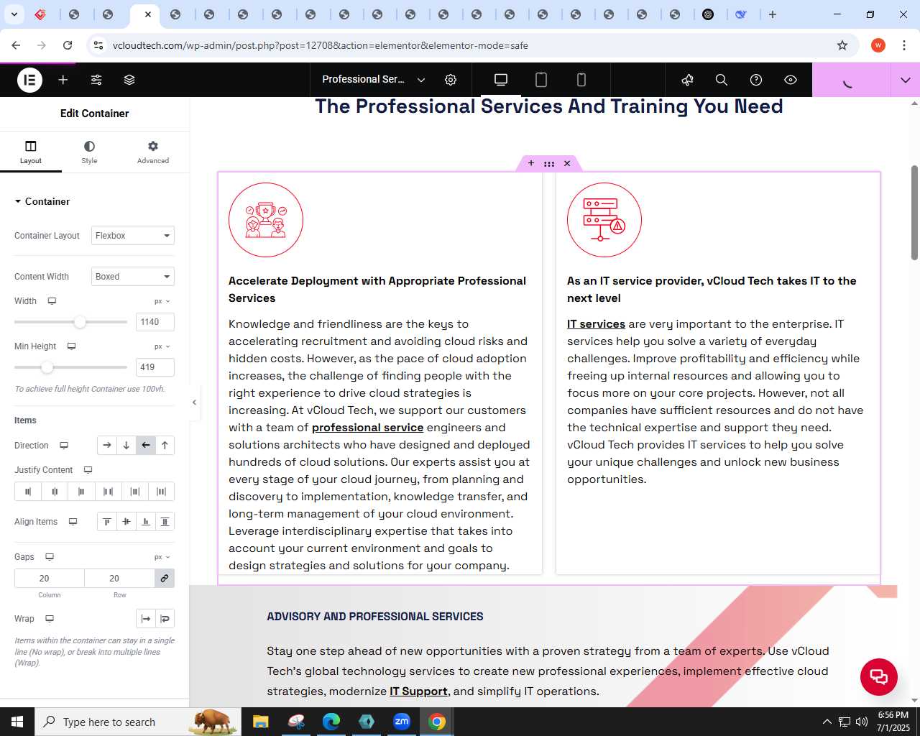Viewport: 920px width, 736px height.
Task: Open Container Layout Flexbox dropdown
Action: point(133,236)
